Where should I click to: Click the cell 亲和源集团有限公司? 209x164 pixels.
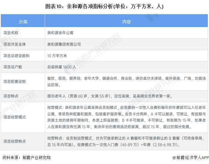pos(64,44)
